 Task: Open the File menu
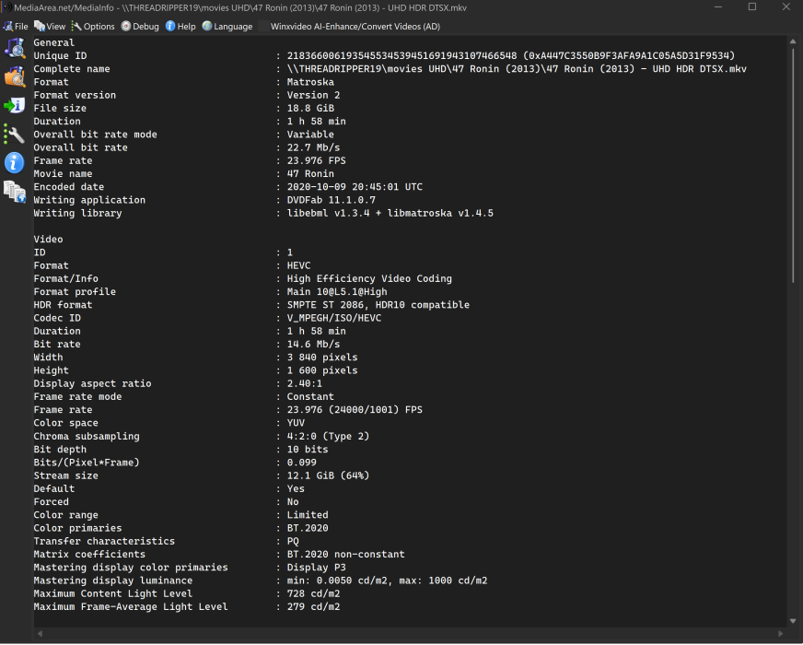tap(16, 27)
